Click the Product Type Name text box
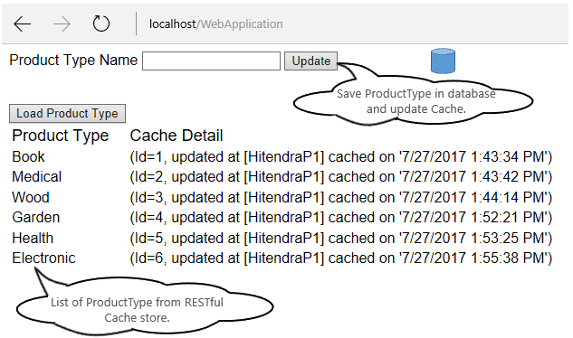Image resolution: width=573 pixels, height=338 pixels. coord(211,61)
